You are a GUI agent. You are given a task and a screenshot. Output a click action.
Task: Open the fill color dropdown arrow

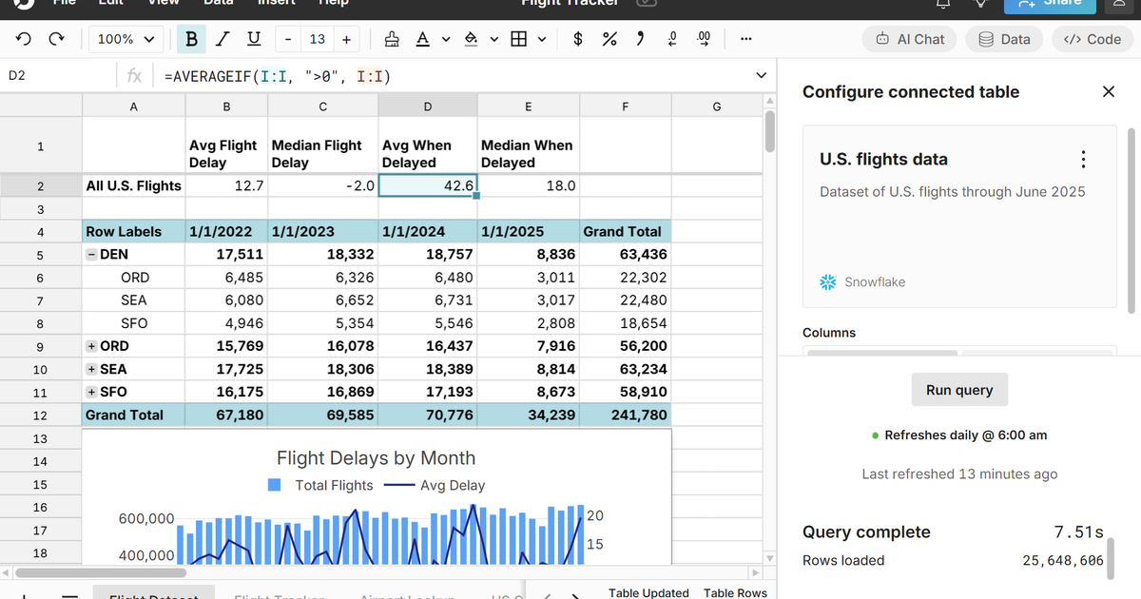pyautogui.click(x=493, y=39)
